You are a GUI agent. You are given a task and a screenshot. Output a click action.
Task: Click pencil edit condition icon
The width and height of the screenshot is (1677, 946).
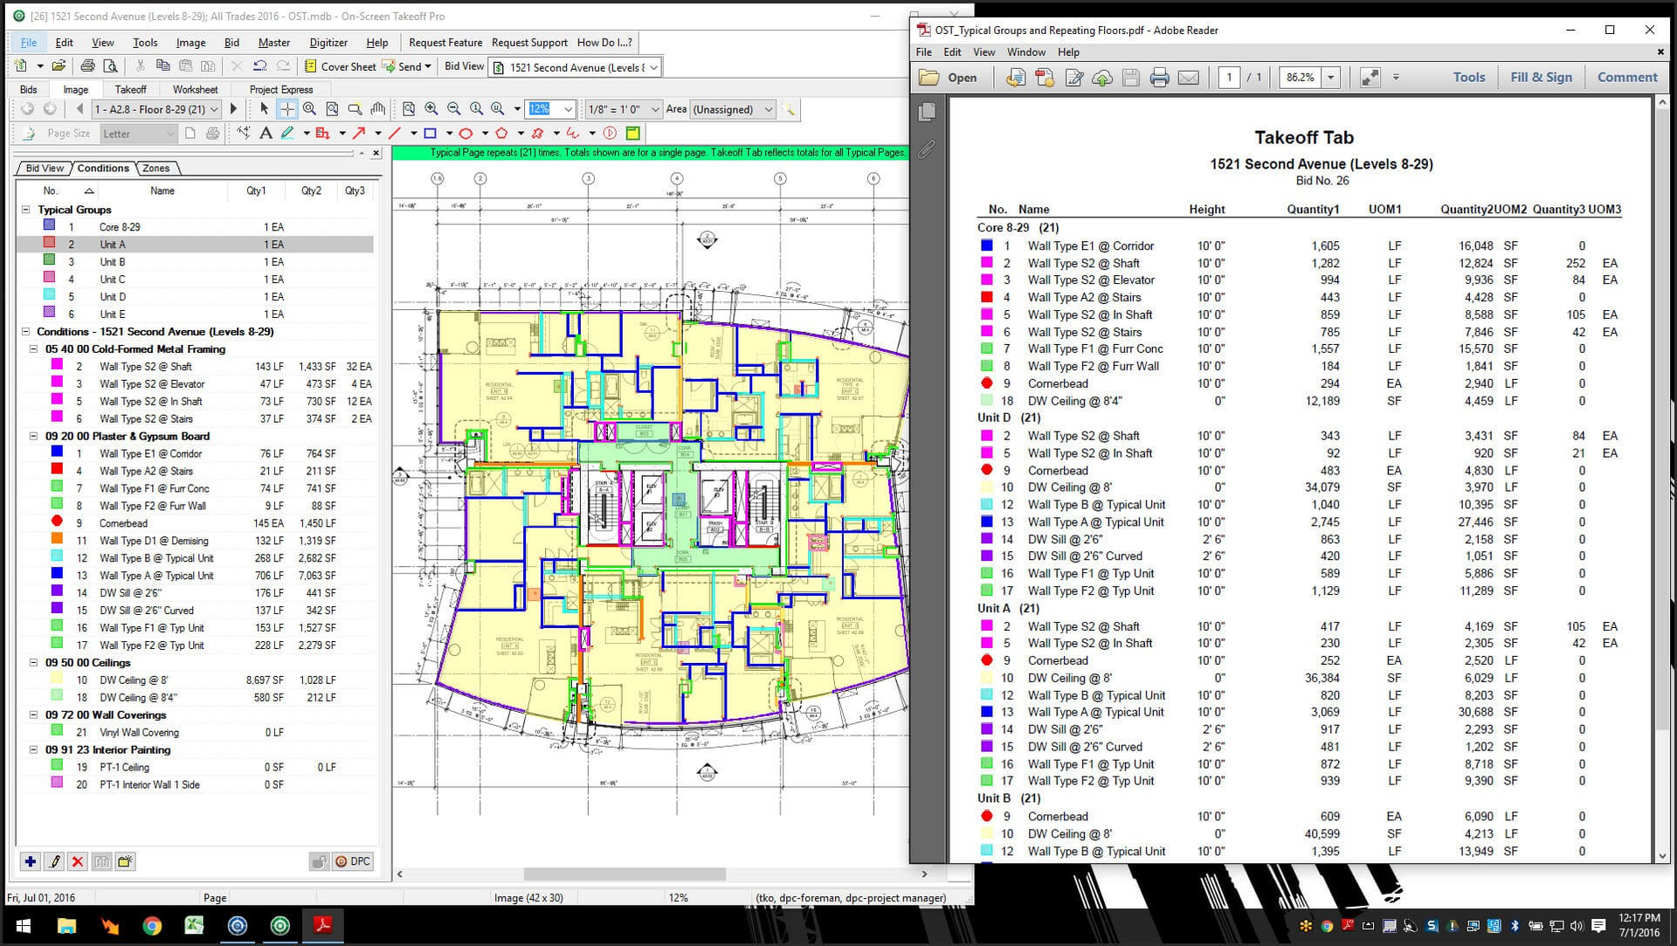tap(54, 861)
